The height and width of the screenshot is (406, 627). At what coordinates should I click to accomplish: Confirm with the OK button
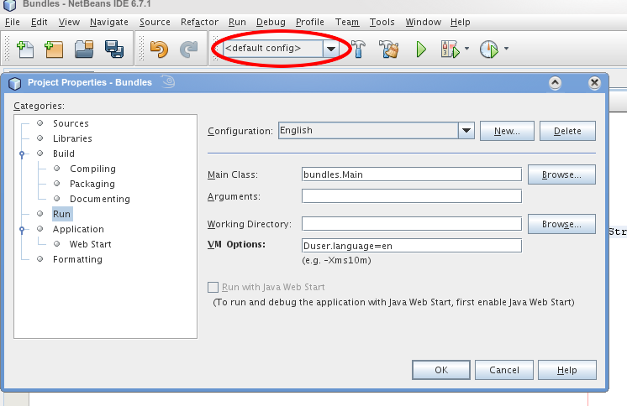(441, 370)
